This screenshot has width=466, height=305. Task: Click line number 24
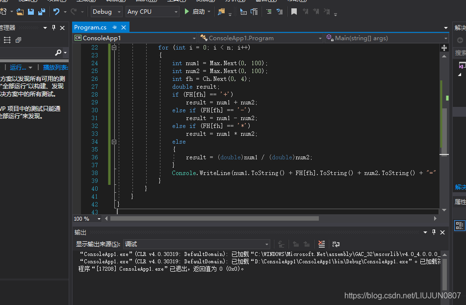point(95,63)
